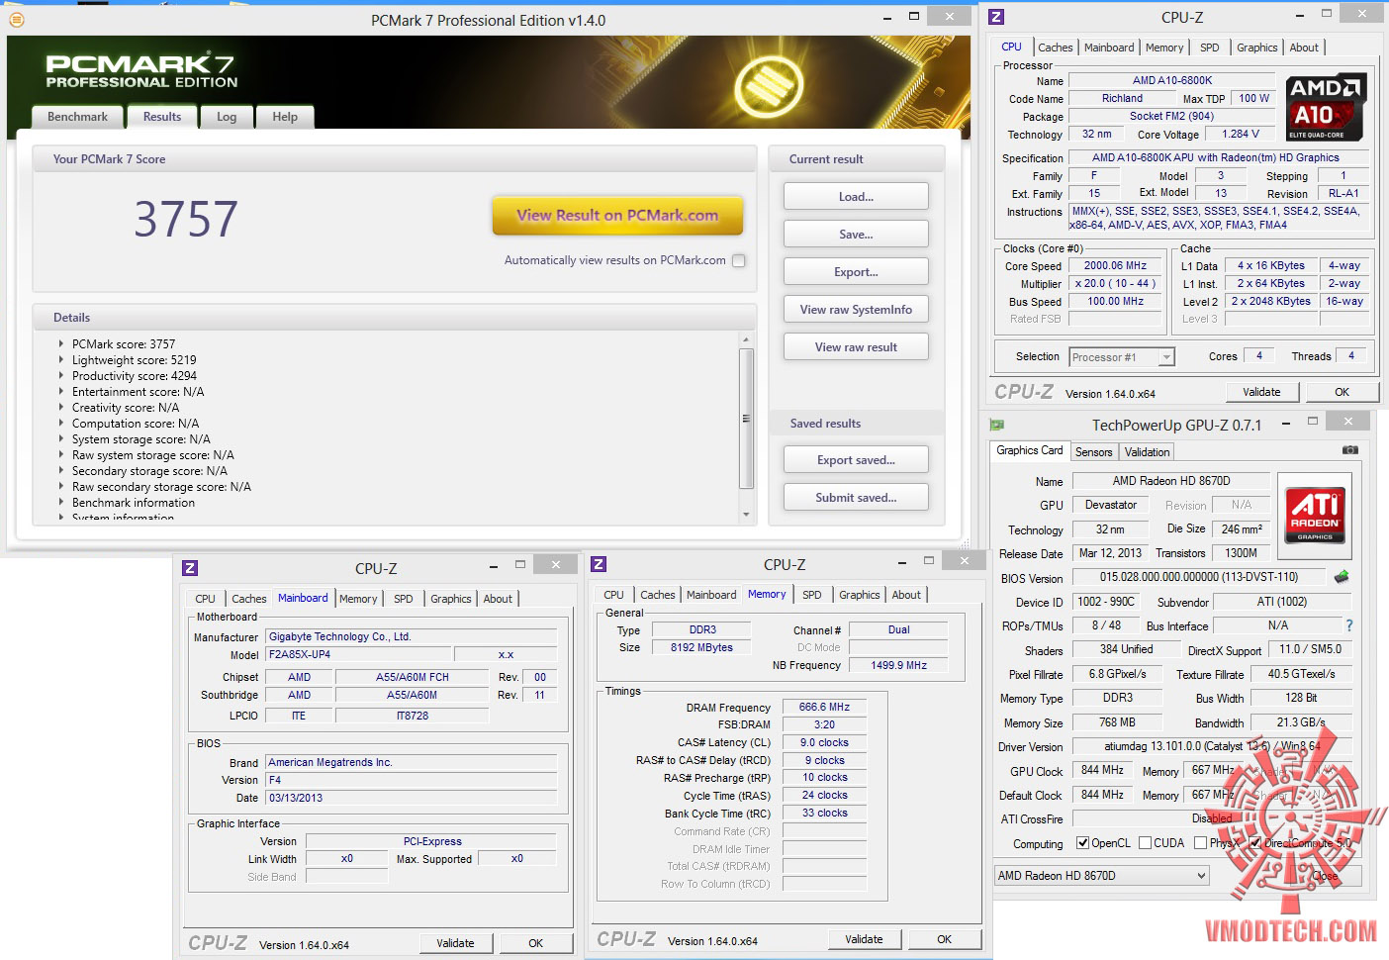Click the Details list scrollbar thumb
This screenshot has height=960, width=1389.
coord(746,419)
